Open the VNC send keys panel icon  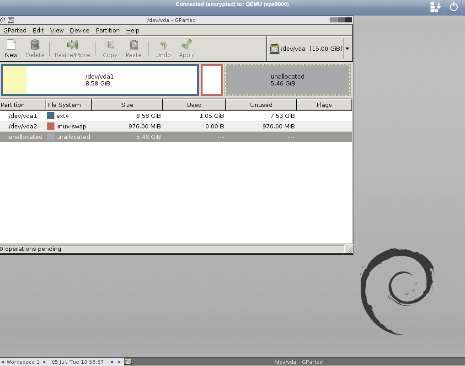coord(436,7)
